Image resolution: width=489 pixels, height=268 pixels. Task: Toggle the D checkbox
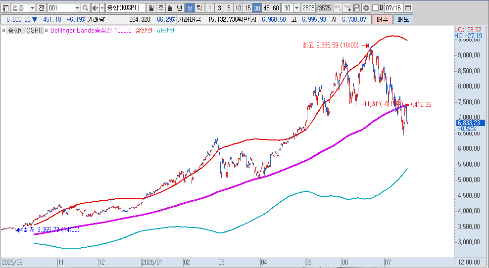pos(376,8)
